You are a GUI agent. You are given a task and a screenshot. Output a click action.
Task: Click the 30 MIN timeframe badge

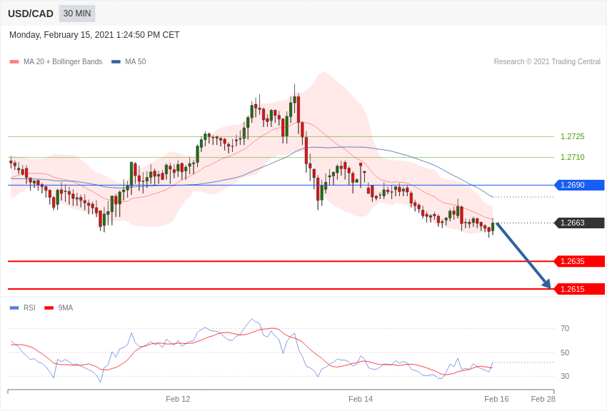(x=77, y=14)
